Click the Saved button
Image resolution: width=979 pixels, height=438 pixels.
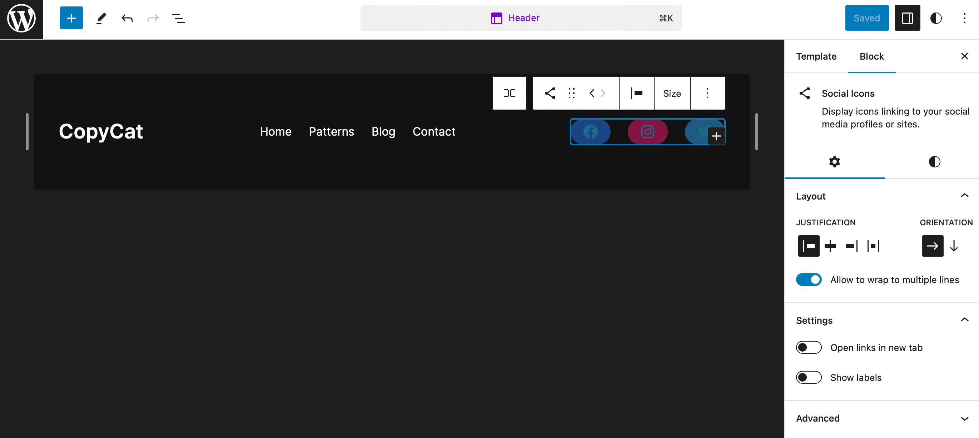(867, 18)
